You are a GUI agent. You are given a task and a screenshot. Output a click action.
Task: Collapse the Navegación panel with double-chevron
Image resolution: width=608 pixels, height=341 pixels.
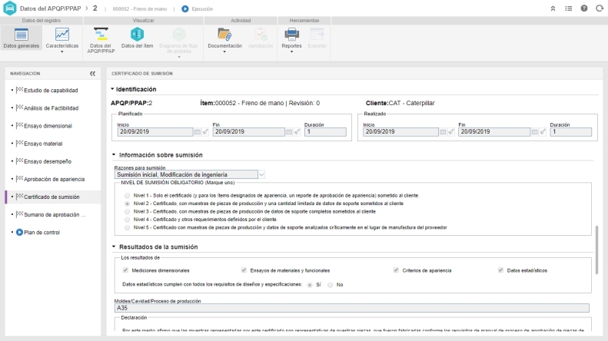tap(93, 74)
